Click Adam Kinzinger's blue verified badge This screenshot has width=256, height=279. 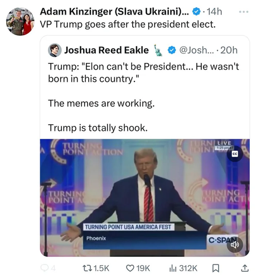196,12
